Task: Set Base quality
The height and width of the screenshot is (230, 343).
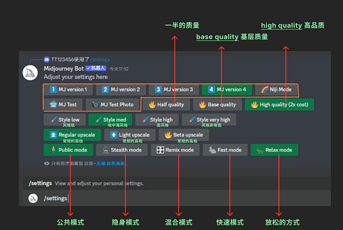Action: pyautogui.click(x=217, y=105)
